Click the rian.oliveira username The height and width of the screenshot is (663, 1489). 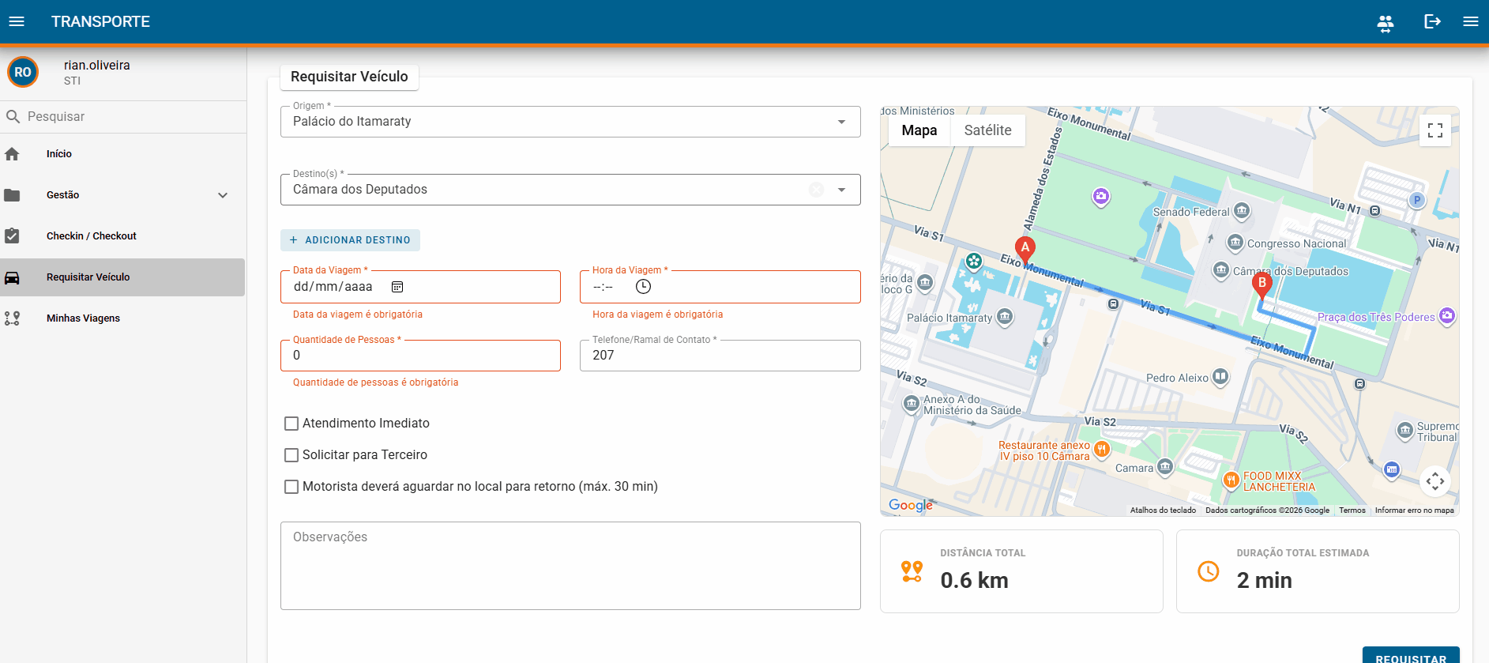click(x=97, y=66)
